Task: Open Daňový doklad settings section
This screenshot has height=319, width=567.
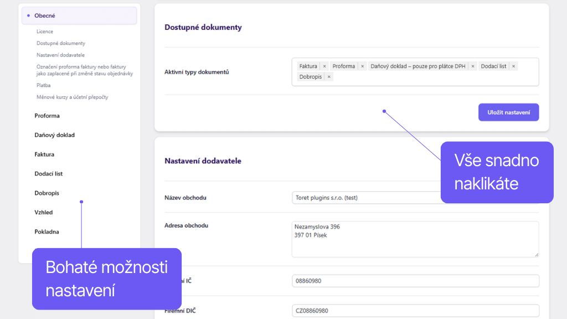Action: (54, 135)
